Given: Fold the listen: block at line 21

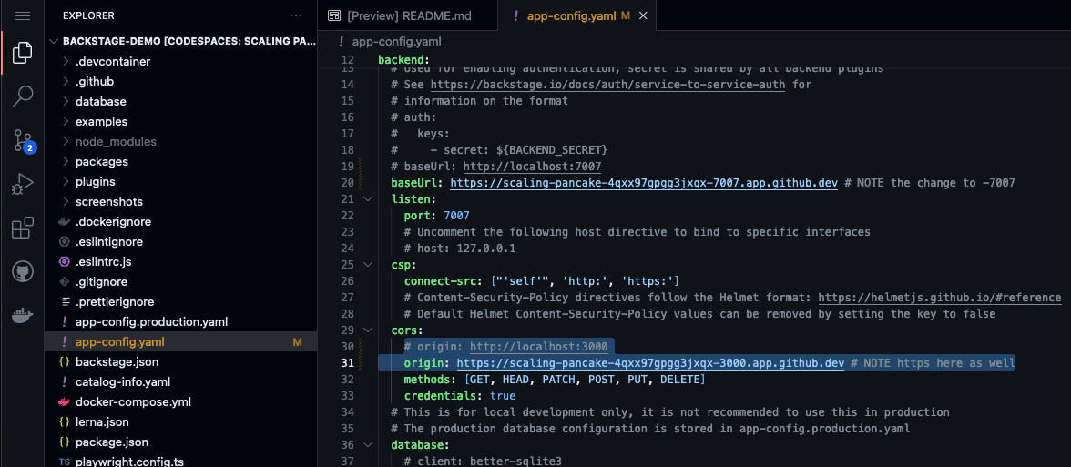Looking at the screenshot, I should (x=368, y=198).
